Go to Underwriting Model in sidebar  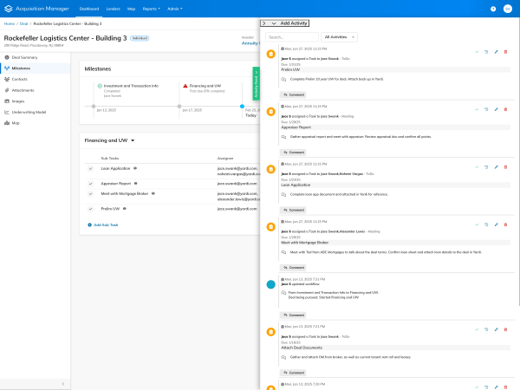point(29,112)
